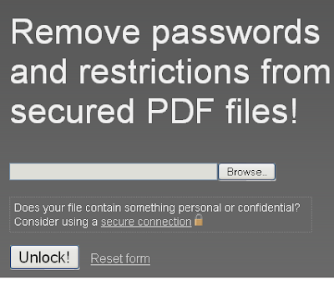334x305 pixels.
Task: Click the Browse... button
Action: 247,172
